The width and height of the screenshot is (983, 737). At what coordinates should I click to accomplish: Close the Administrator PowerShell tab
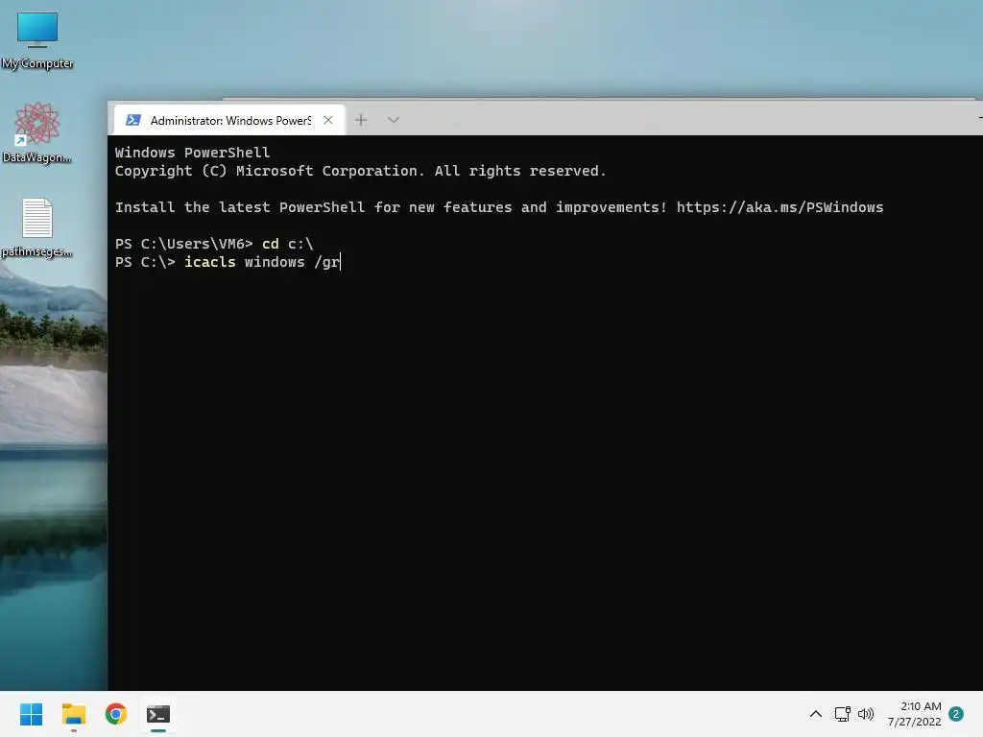point(328,120)
